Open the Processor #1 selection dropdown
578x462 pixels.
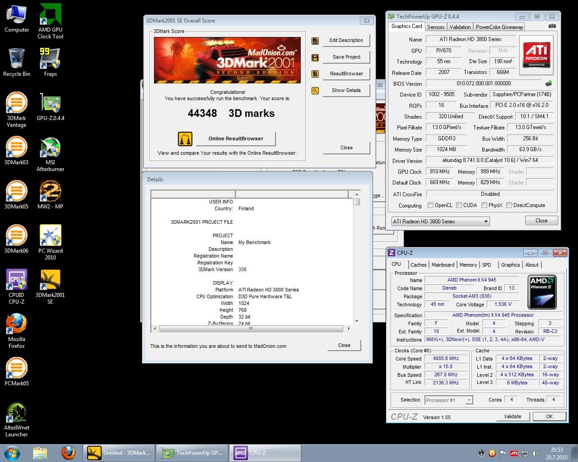(448, 400)
